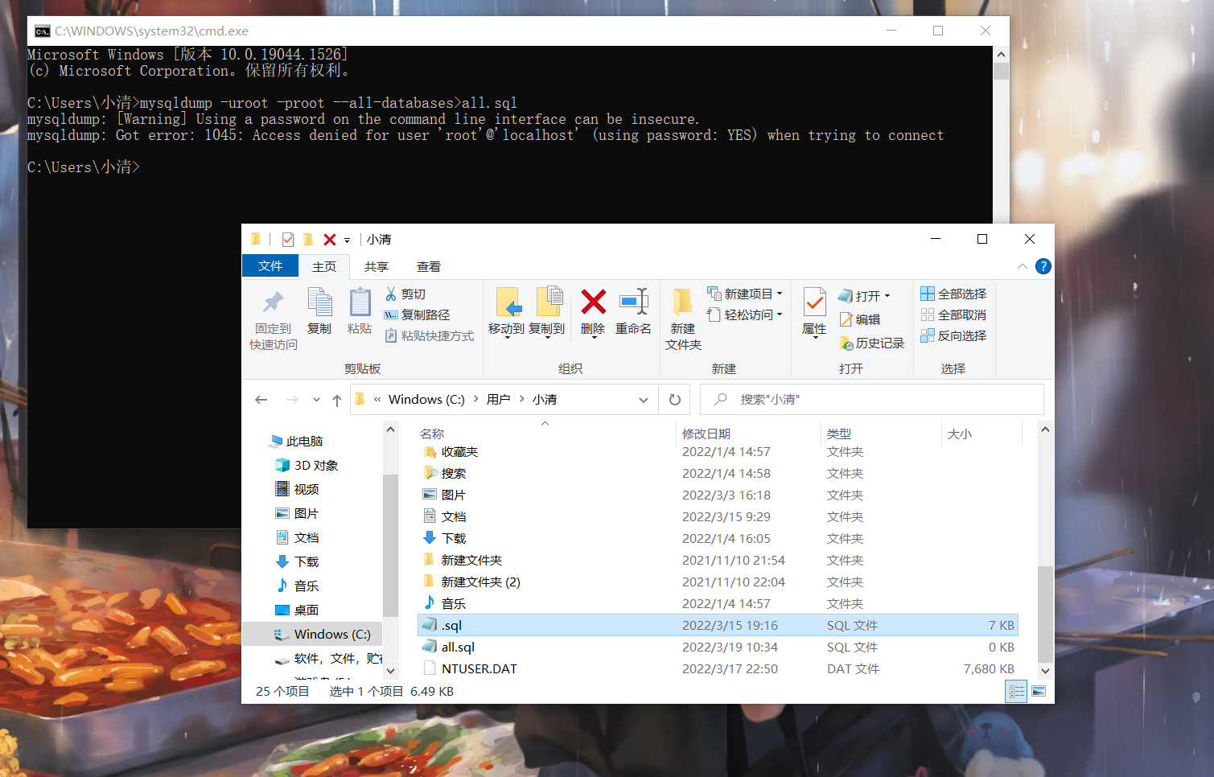Switch to details view icon in status bar

(x=1016, y=691)
